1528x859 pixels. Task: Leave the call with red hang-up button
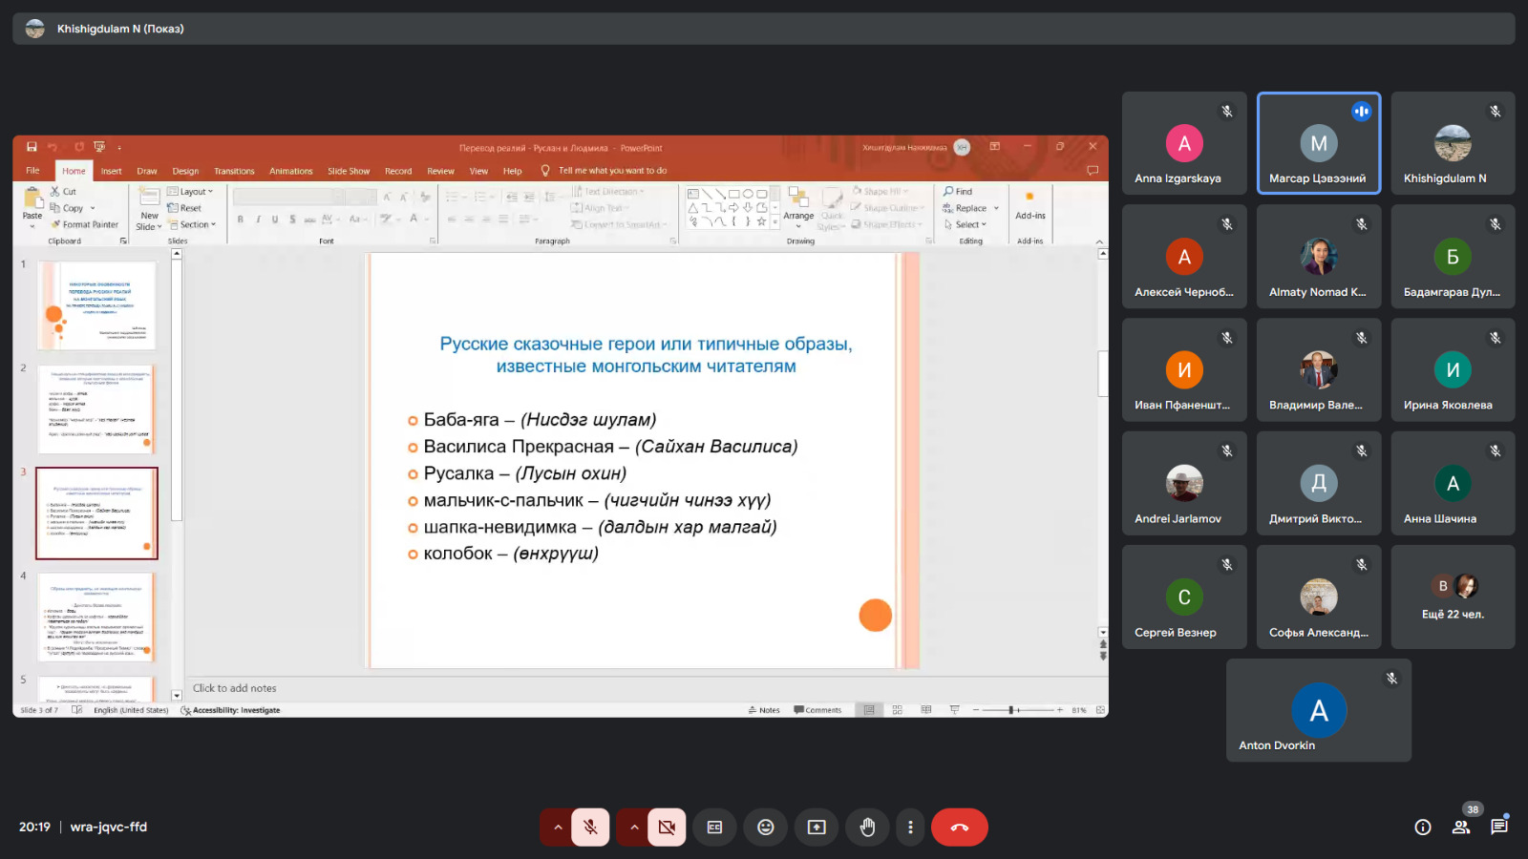click(x=959, y=828)
